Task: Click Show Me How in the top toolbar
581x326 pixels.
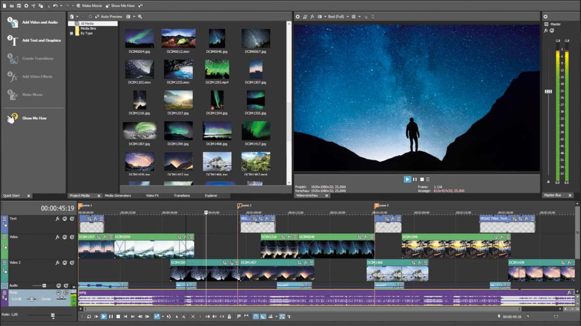Action: [x=122, y=5]
